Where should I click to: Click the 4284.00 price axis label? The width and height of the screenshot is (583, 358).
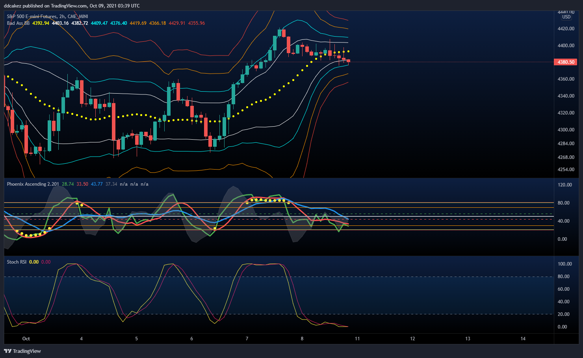click(566, 144)
